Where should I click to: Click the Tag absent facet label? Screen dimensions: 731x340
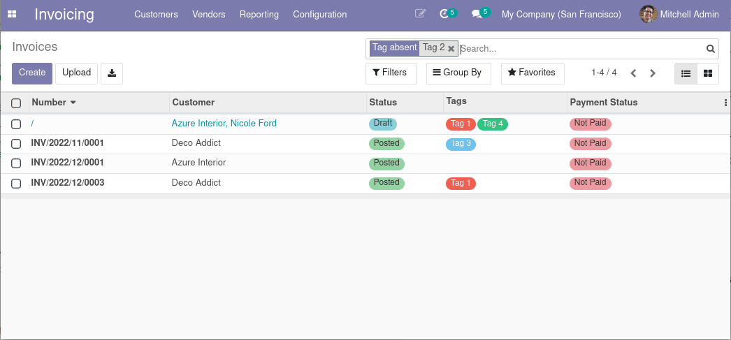[394, 48]
